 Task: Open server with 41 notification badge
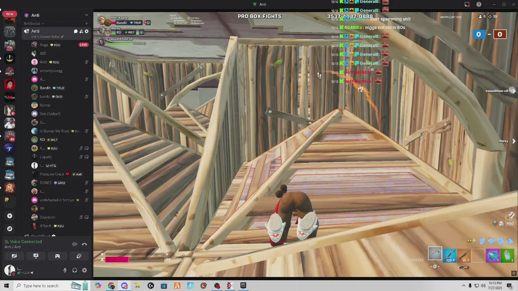click(10, 136)
